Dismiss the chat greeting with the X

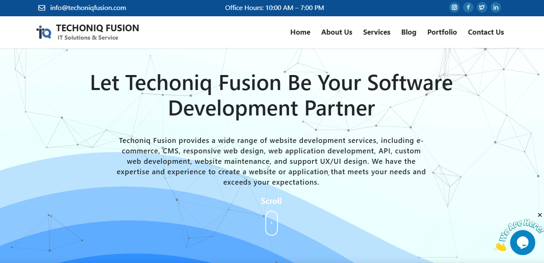pyautogui.click(x=539, y=215)
